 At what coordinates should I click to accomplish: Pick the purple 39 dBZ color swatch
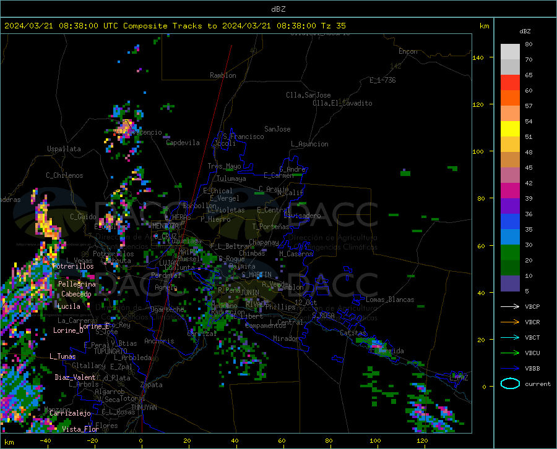click(510, 206)
